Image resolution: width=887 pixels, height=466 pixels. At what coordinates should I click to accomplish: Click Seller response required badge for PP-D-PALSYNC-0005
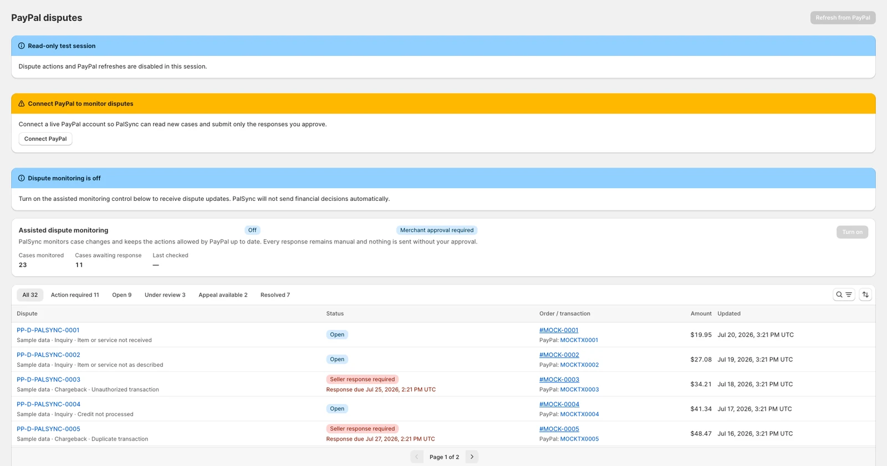pyautogui.click(x=363, y=429)
